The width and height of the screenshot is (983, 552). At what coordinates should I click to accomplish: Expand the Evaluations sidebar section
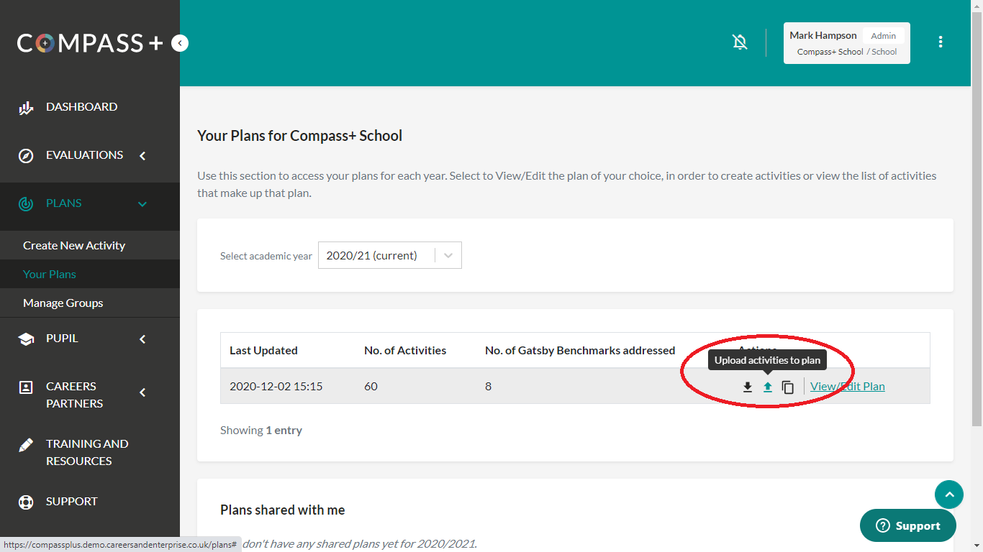[x=142, y=155]
